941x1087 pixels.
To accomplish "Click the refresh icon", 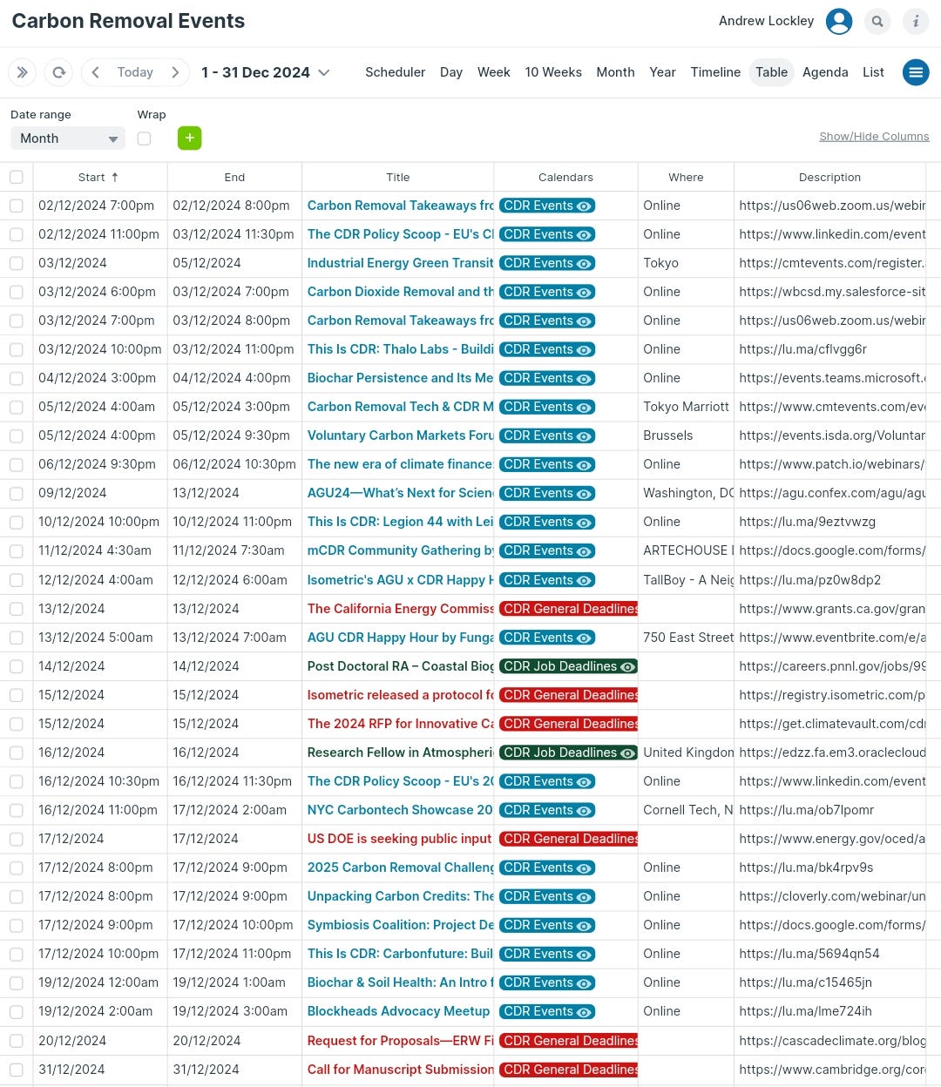I will (59, 72).
